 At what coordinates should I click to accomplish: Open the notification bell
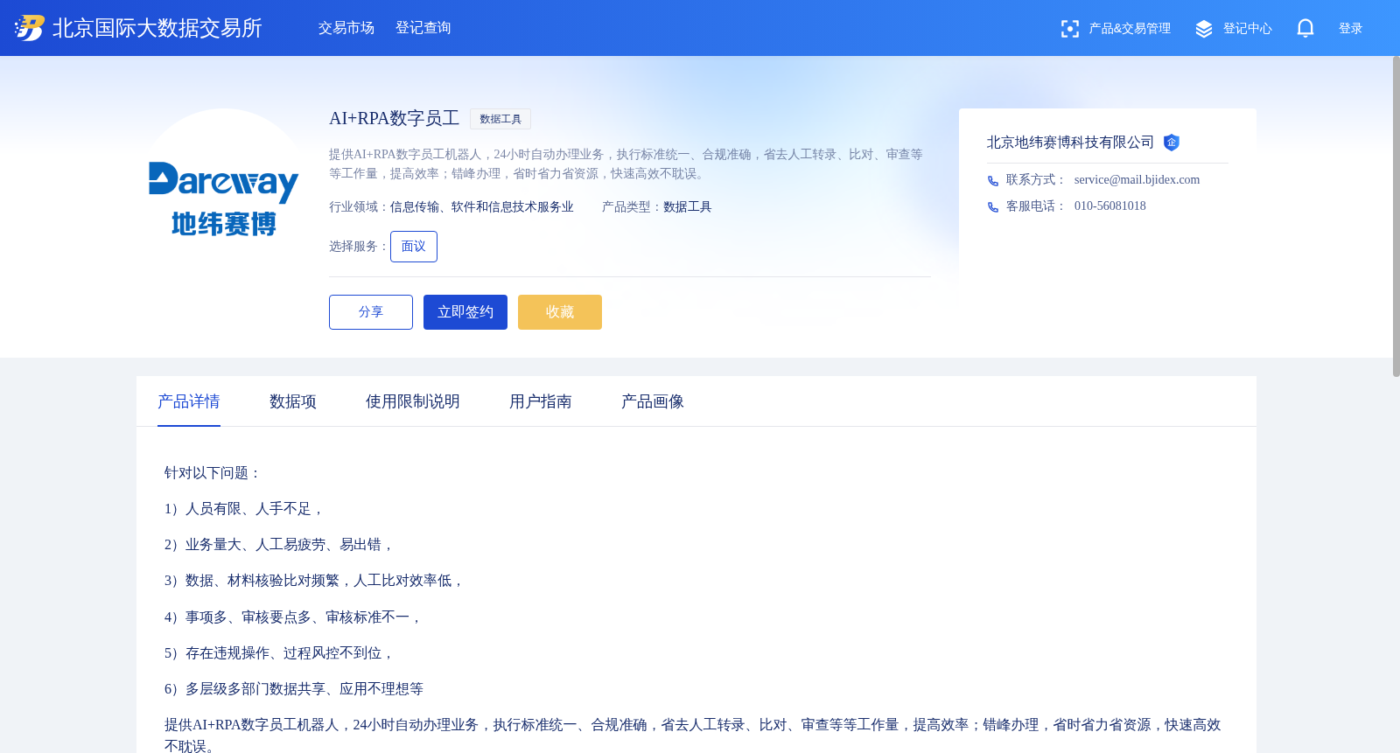click(1305, 28)
